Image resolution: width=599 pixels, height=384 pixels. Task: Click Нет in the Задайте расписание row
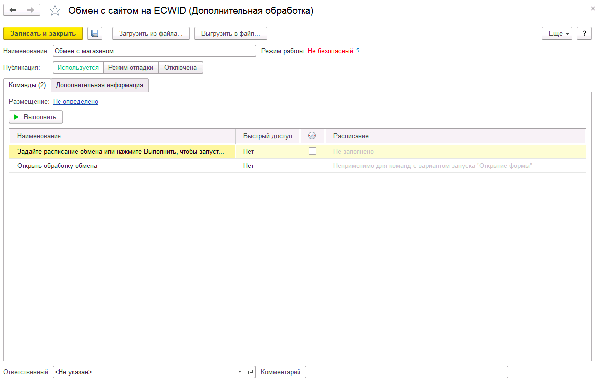(x=248, y=151)
